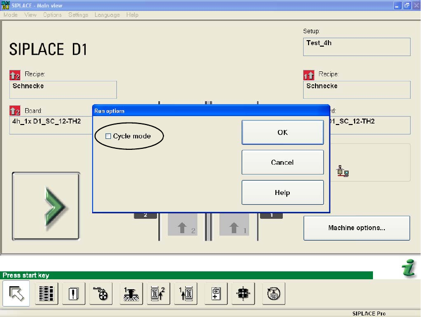Minimize the SIPLACE main window
Image resolution: width=421 pixels, height=317 pixels.
click(397, 5)
